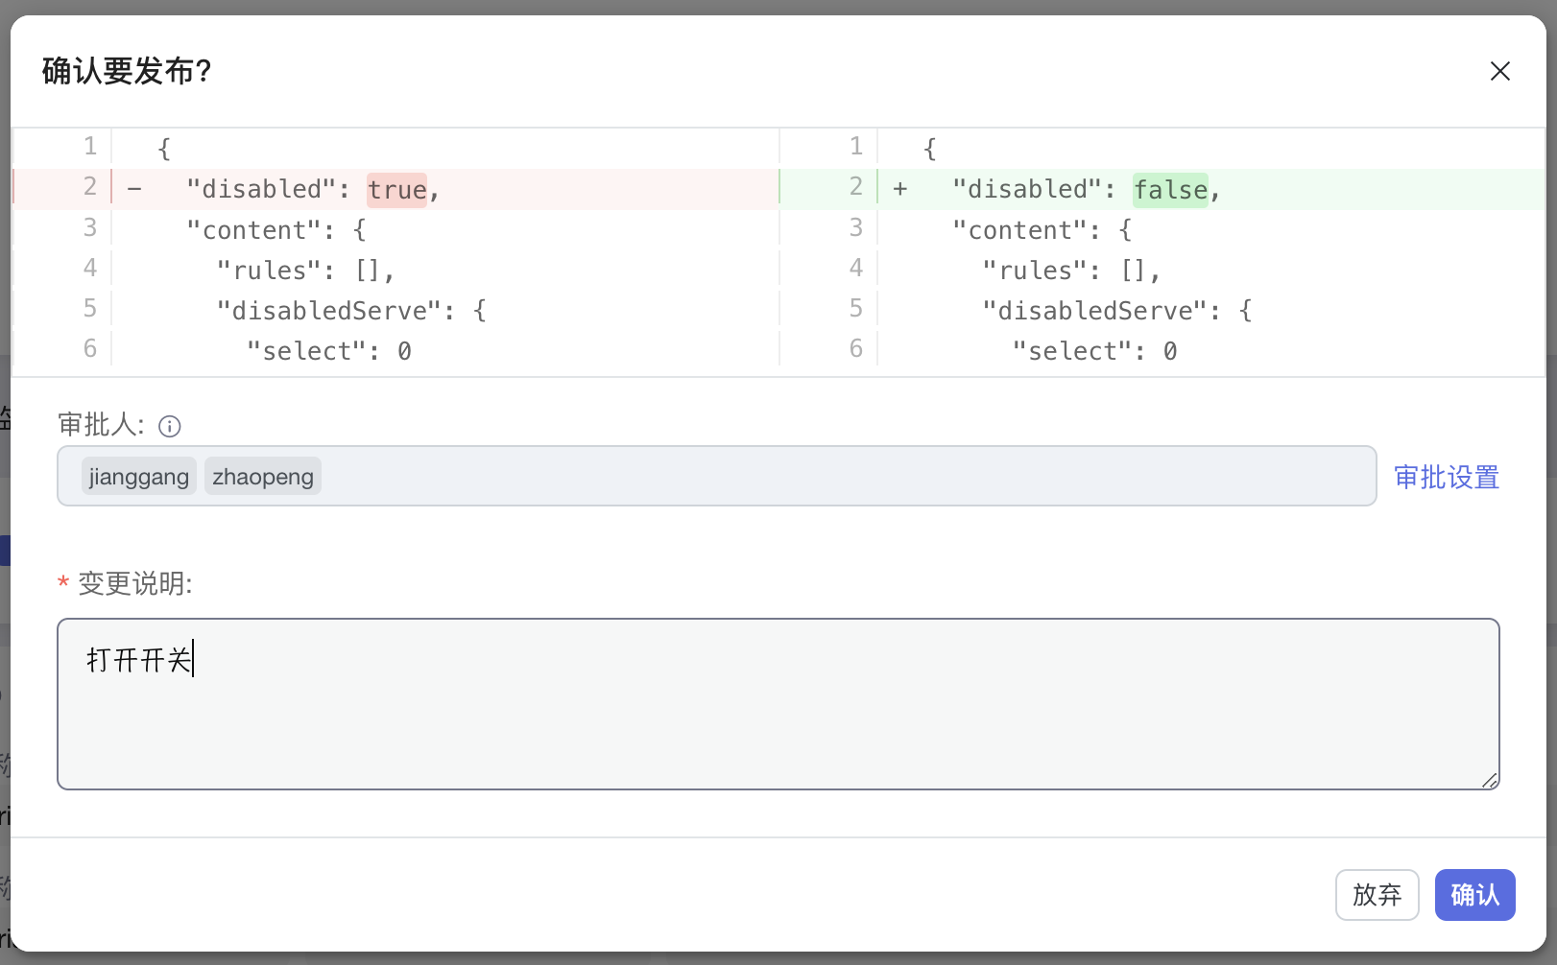Open the 审批设置 link
The height and width of the screenshot is (965, 1557).
click(1446, 477)
